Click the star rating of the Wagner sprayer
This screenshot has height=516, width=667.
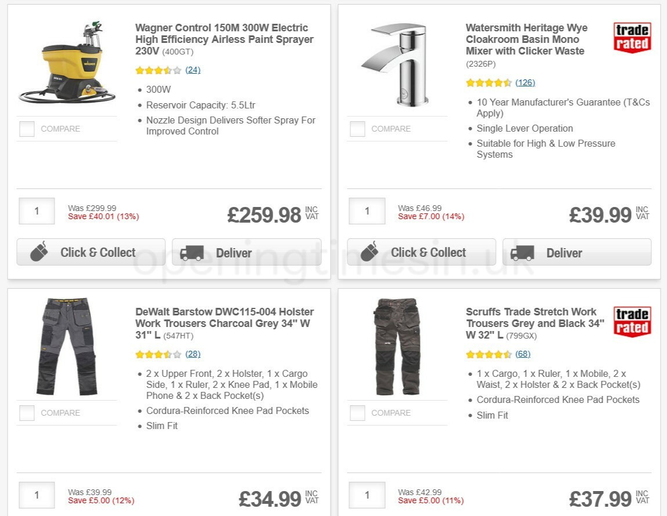tap(157, 70)
